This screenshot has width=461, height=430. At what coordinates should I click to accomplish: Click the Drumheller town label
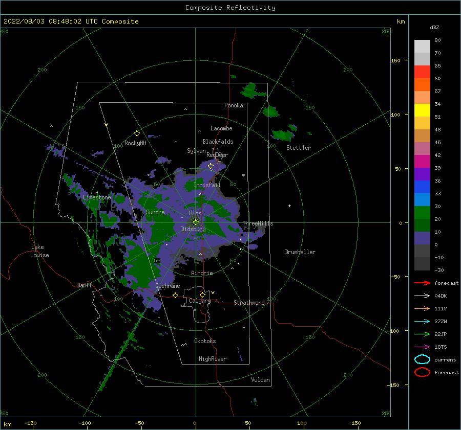[300, 252]
